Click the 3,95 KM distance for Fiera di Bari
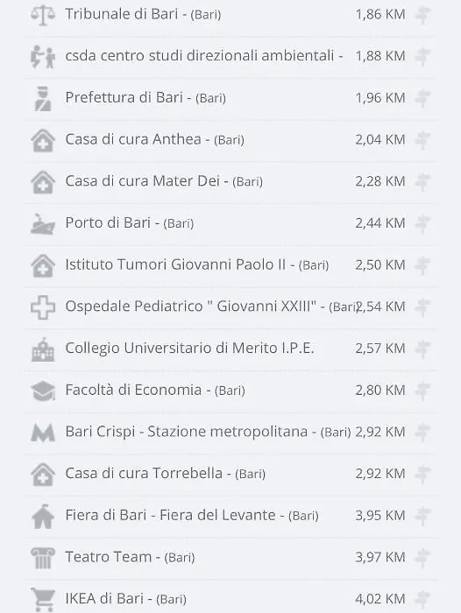461x613 pixels. click(x=380, y=516)
